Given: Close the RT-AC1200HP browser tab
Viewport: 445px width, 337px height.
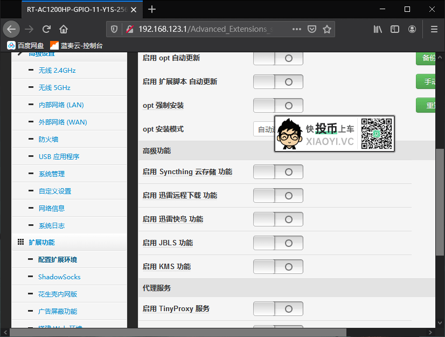Looking at the screenshot, I should coord(134,10).
